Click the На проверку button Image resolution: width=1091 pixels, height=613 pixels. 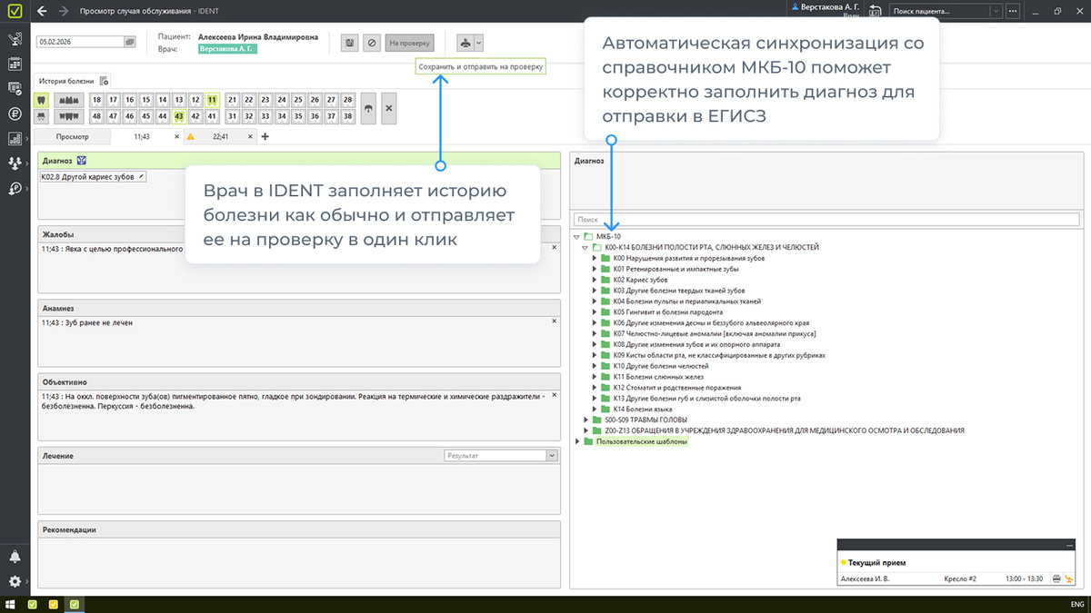click(x=409, y=43)
